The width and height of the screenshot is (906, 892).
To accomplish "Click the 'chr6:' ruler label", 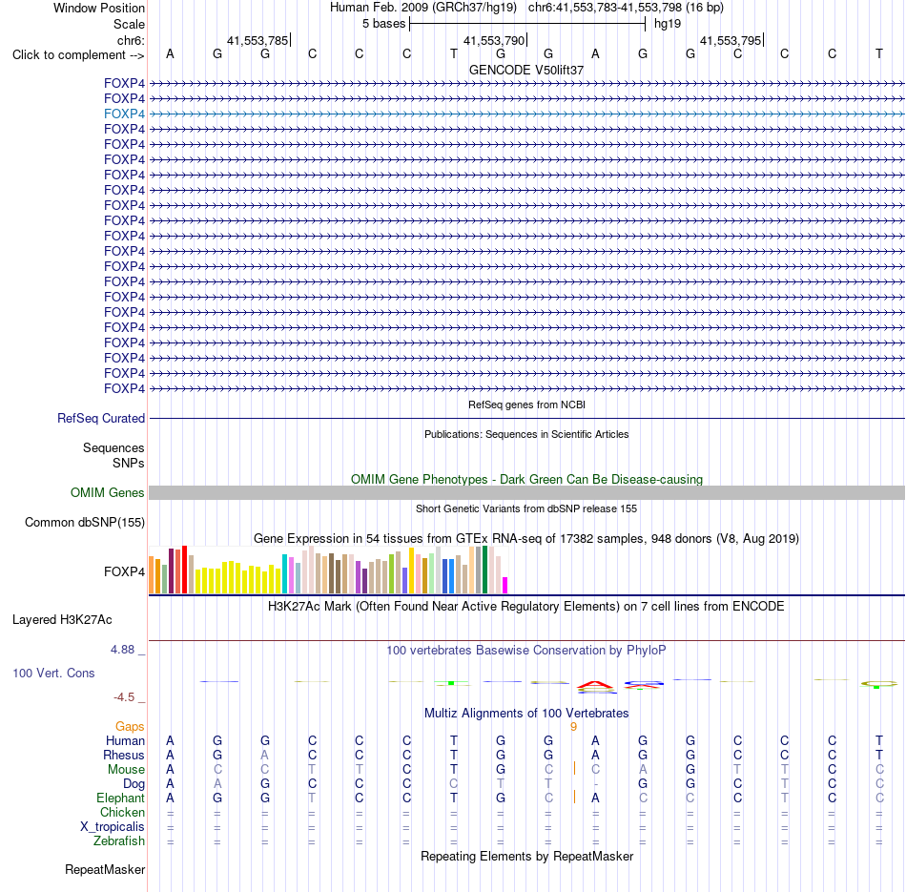I will pyautogui.click(x=131, y=40).
